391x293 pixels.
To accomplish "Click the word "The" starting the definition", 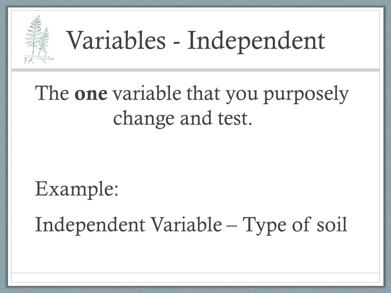I will [x=52, y=93].
